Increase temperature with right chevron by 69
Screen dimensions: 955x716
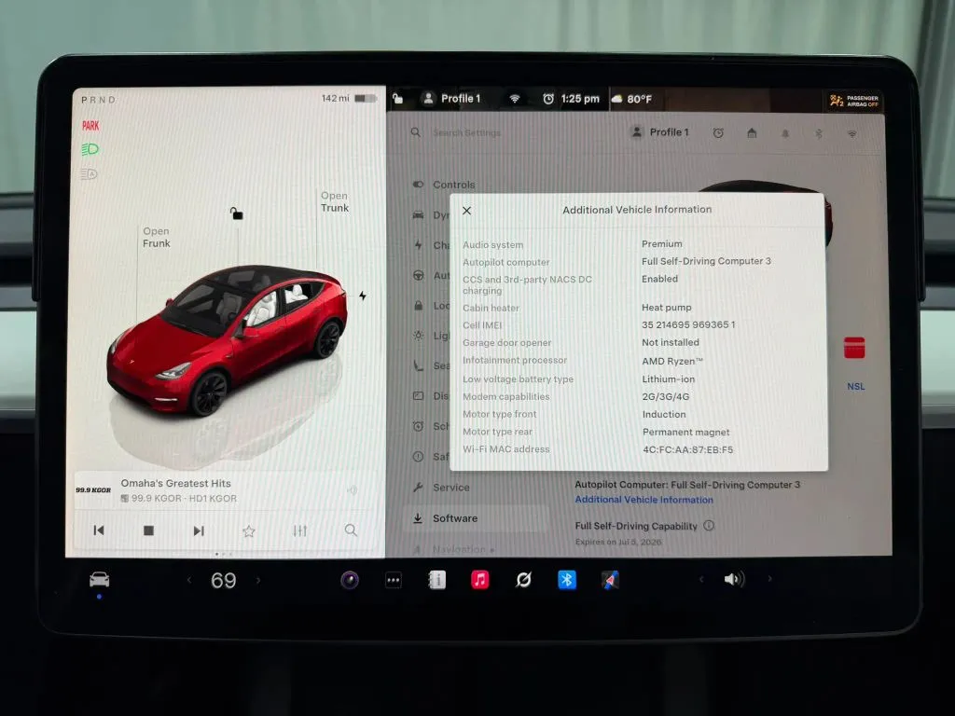tap(258, 580)
